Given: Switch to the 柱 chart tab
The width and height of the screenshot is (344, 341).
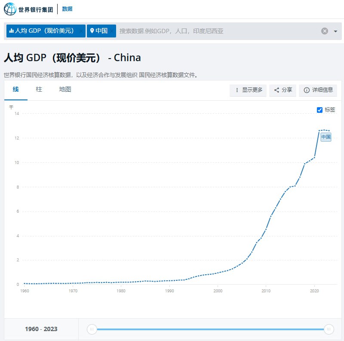Looking at the screenshot, I should 39,90.
